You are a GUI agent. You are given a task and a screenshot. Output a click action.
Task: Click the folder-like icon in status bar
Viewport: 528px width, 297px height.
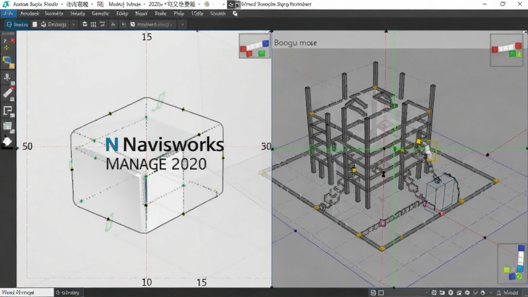442,293
